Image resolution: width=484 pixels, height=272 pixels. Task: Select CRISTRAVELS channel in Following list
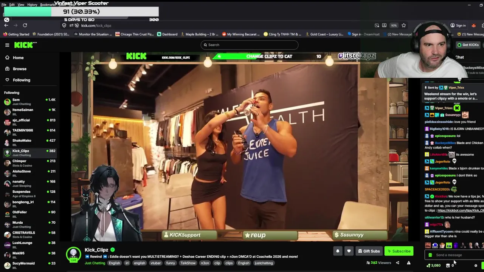29,235
